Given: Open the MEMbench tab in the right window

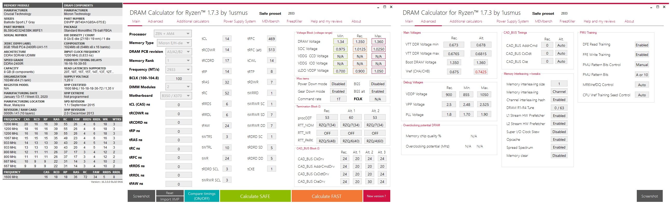Looking at the screenshot, I should (544, 21).
